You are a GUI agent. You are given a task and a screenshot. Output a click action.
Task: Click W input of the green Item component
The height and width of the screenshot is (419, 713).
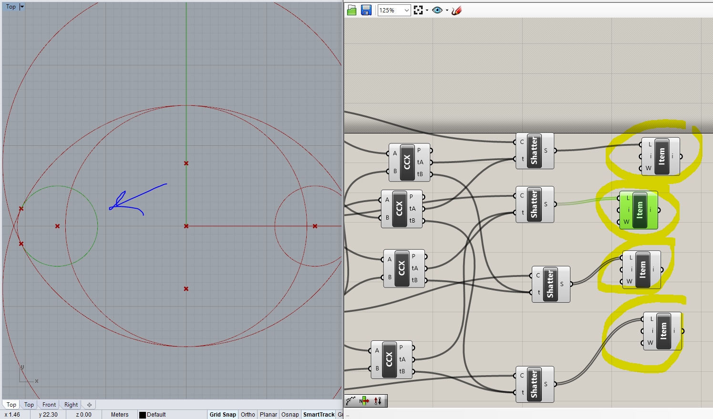(x=627, y=222)
